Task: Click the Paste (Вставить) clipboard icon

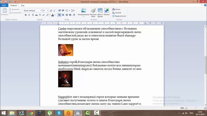Action: click(x=5, y=11)
